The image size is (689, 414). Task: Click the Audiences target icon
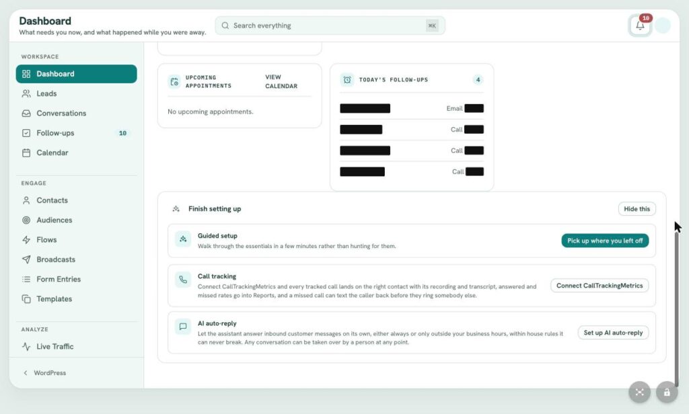point(26,220)
